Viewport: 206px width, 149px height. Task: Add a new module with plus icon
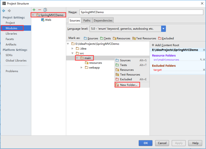click(34, 10)
